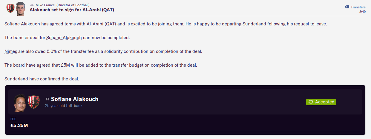Click the Sofiane Alakouch link in the transfer deal sentence

point(64,38)
